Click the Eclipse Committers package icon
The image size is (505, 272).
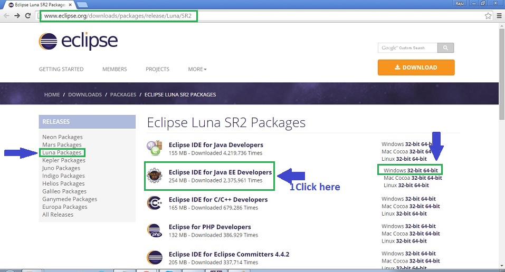pos(155,258)
